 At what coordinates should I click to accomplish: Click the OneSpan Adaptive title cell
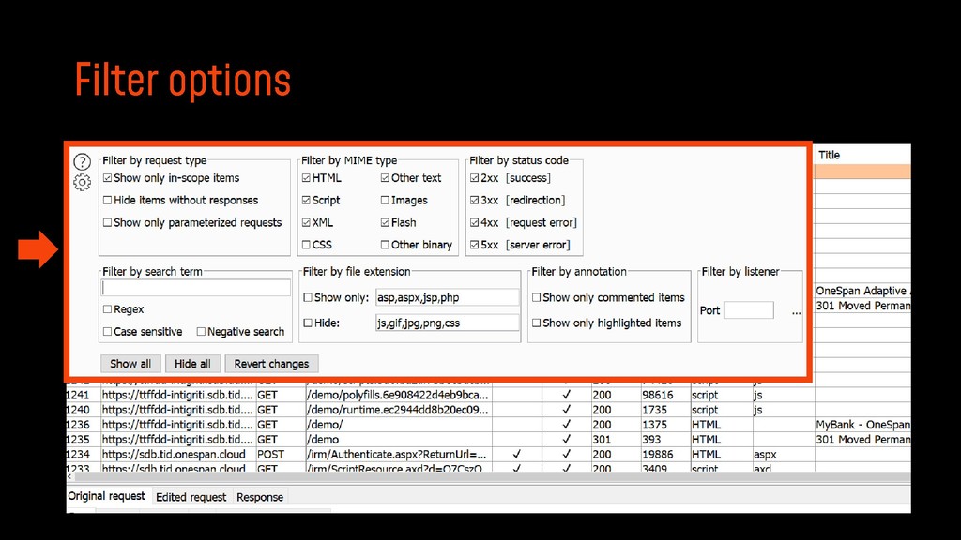coord(863,291)
